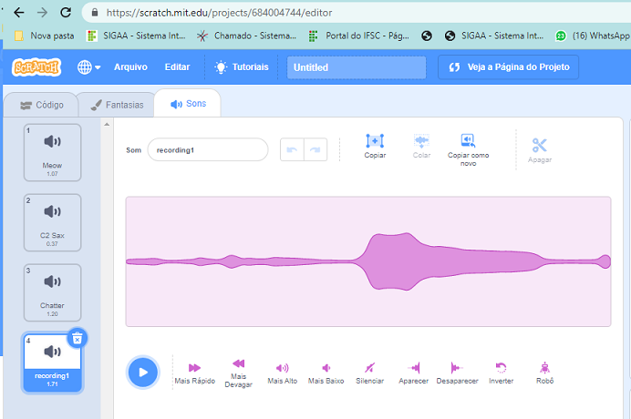This screenshot has height=419, width=631.
Task: Click the Mais Alto louder effect
Action: tap(282, 367)
